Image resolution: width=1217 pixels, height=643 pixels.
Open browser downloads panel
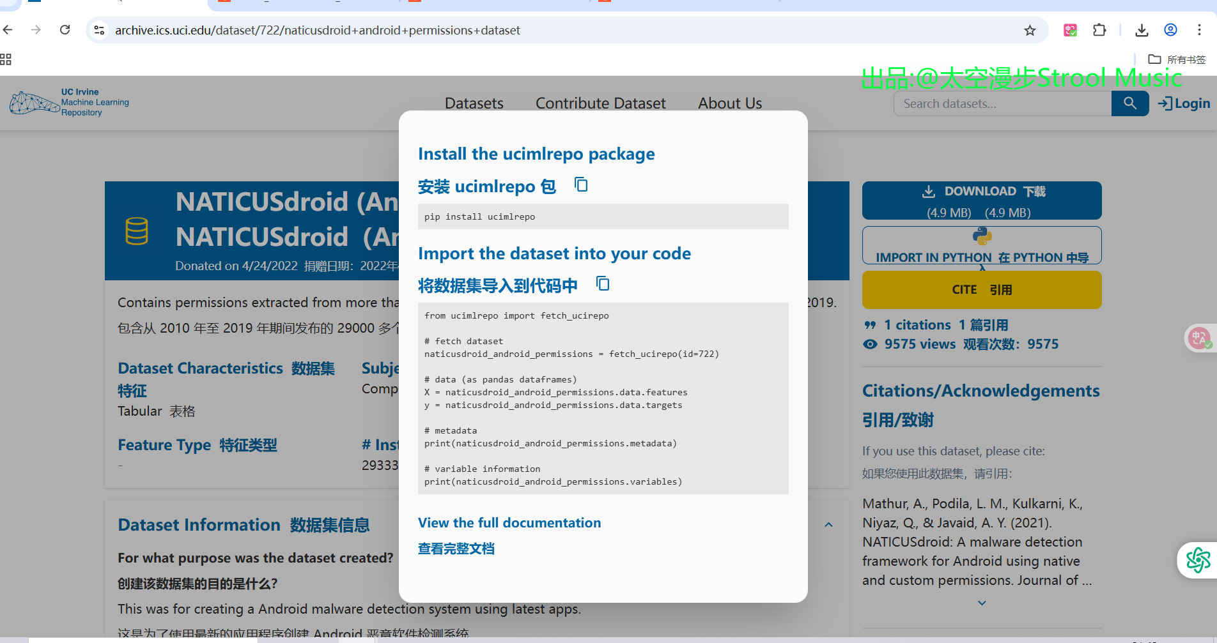click(x=1142, y=30)
